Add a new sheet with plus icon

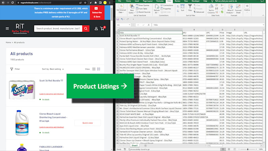[145, 145]
